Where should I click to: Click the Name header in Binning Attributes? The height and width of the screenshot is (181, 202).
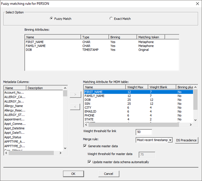(53, 37)
